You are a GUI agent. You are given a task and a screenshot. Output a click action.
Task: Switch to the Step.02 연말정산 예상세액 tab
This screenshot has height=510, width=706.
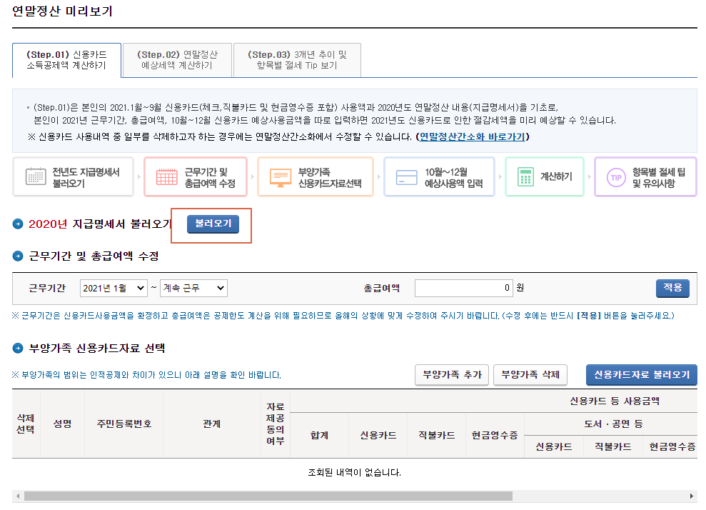pos(178,60)
